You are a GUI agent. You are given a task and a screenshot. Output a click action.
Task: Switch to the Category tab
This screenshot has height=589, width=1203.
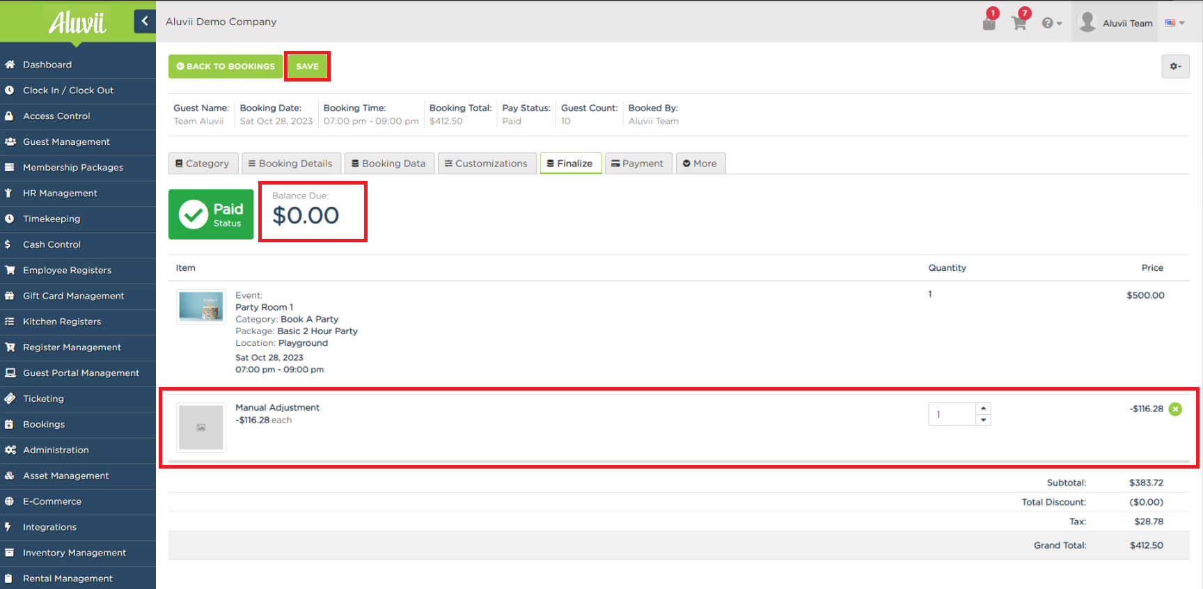tap(203, 164)
